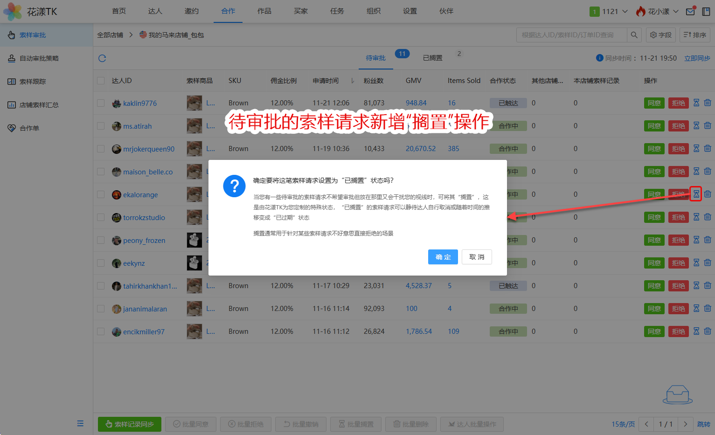
Task: Toggle the select-all checkbox in table header
Action: point(101,81)
